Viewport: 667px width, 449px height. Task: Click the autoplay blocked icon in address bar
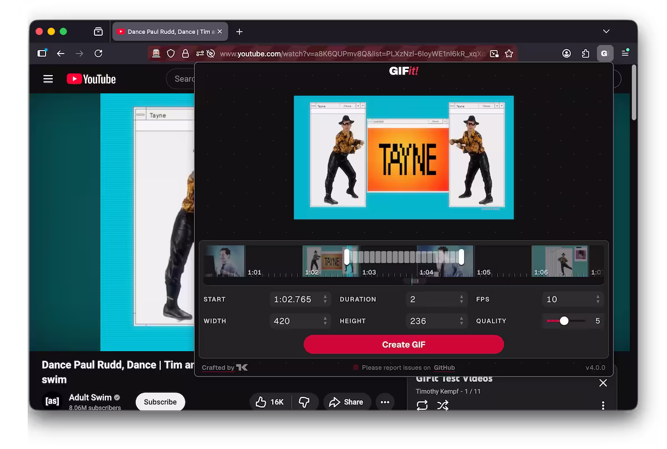(211, 54)
